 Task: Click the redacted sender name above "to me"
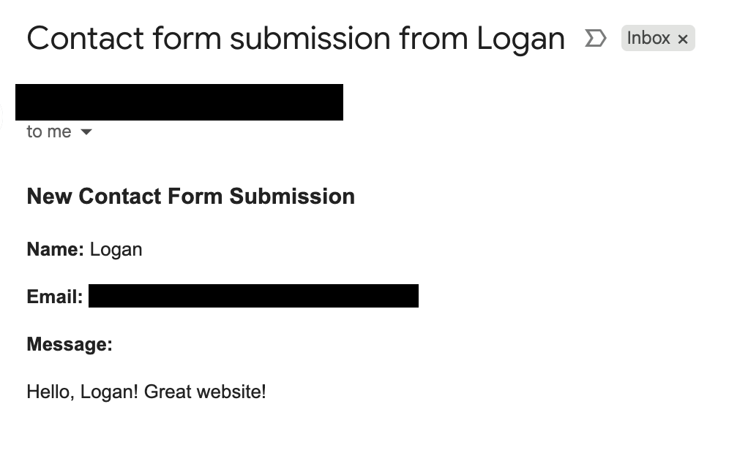(x=179, y=102)
